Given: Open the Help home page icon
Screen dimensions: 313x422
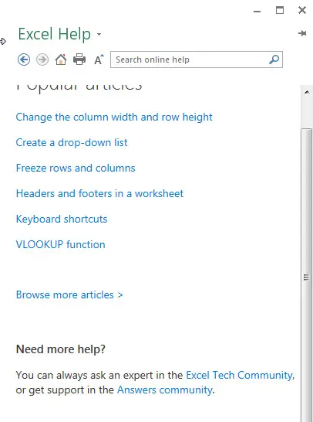Looking at the screenshot, I should 61,60.
